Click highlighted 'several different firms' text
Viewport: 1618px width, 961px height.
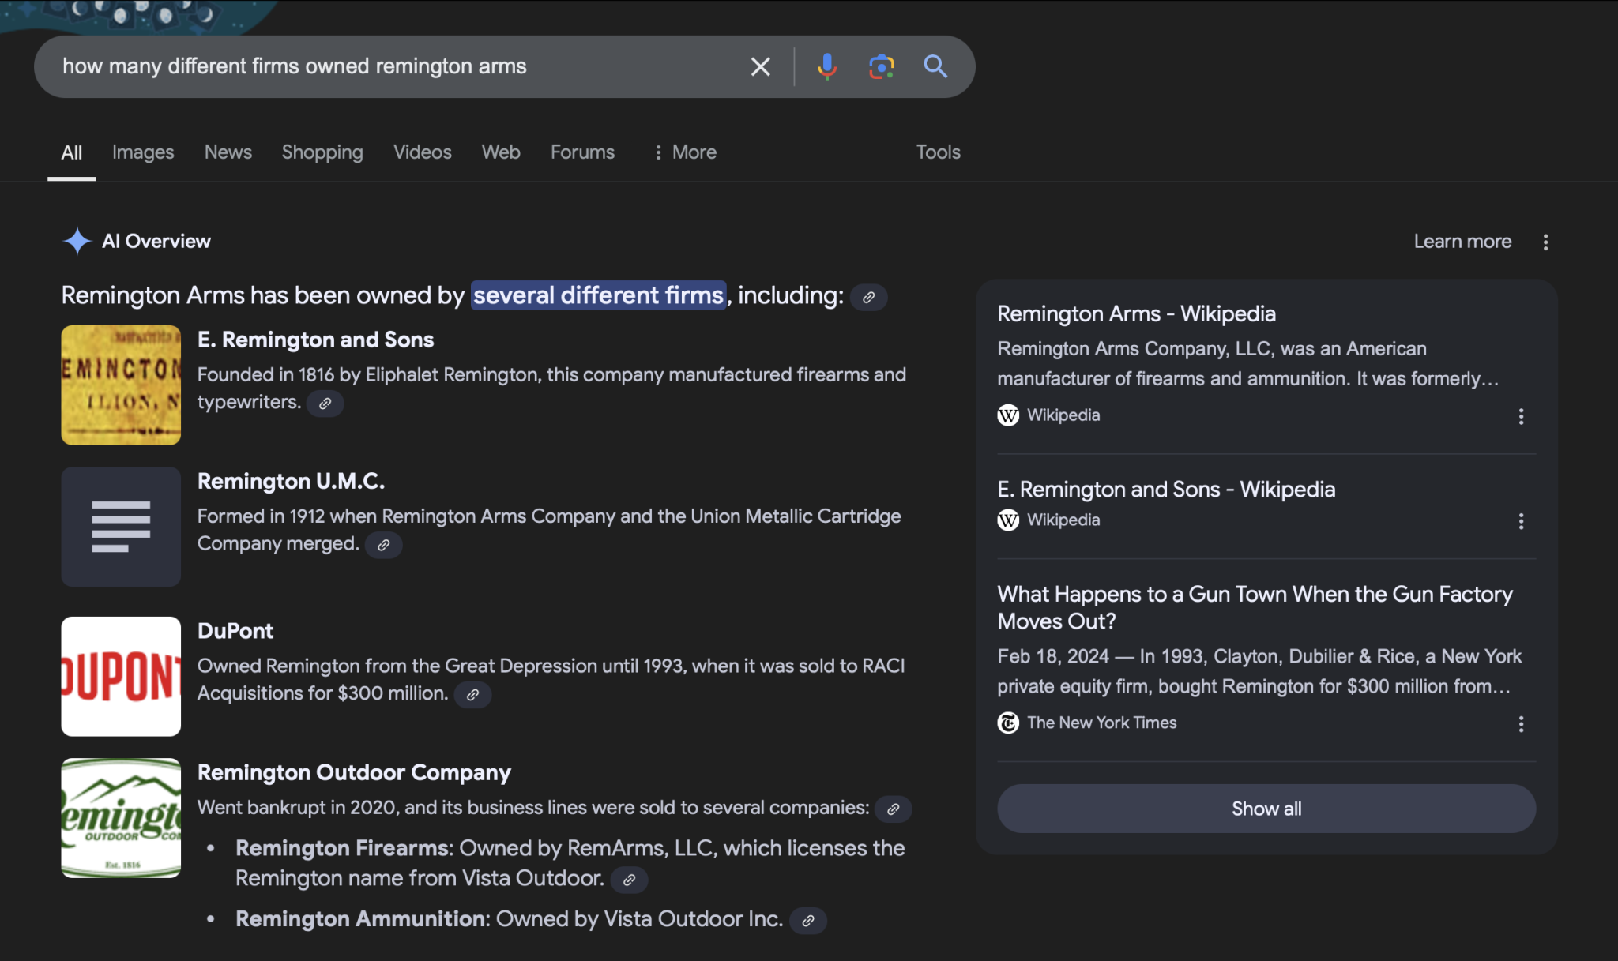pyautogui.click(x=598, y=295)
